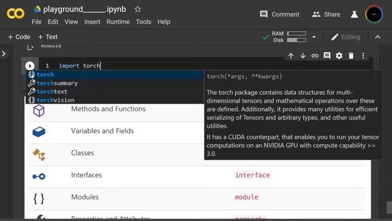Image resolution: width=392 pixels, height=221 pixels.
Task: Delete the cell with trash icon
Action: pos(351,56)
